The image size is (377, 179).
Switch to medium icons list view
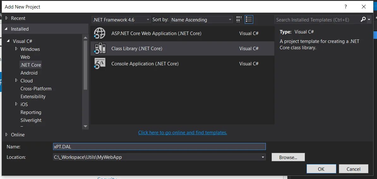point(249,20)
